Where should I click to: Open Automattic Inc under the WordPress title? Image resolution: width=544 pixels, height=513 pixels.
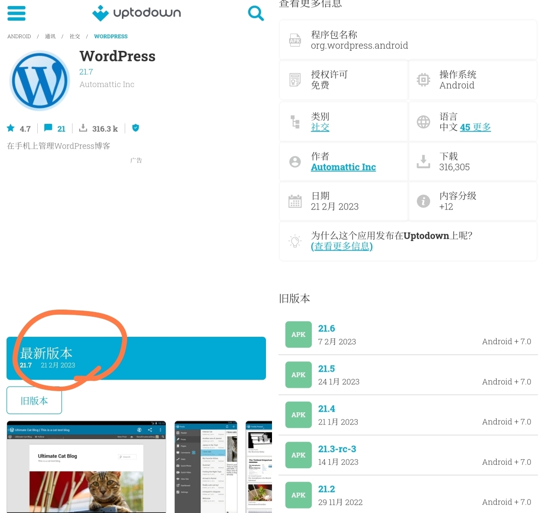[x=107, y=84]
